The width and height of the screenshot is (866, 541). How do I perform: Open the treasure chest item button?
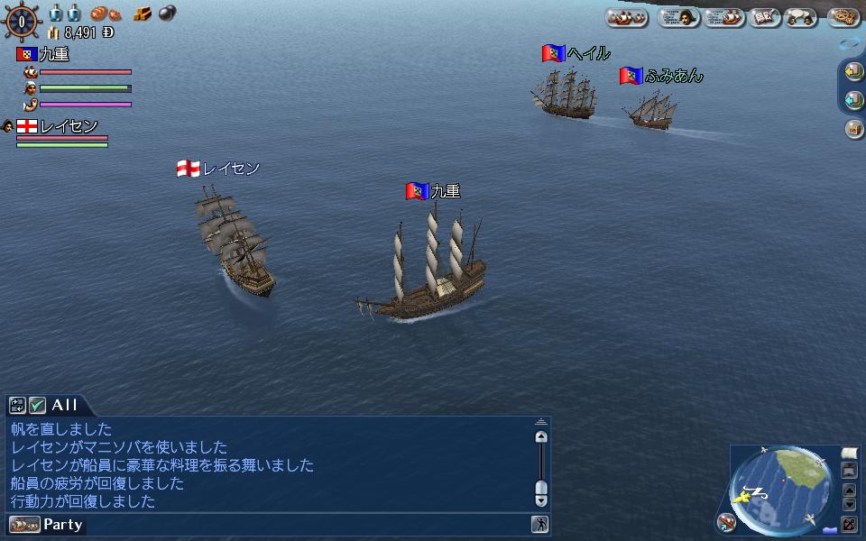point(854,129)
